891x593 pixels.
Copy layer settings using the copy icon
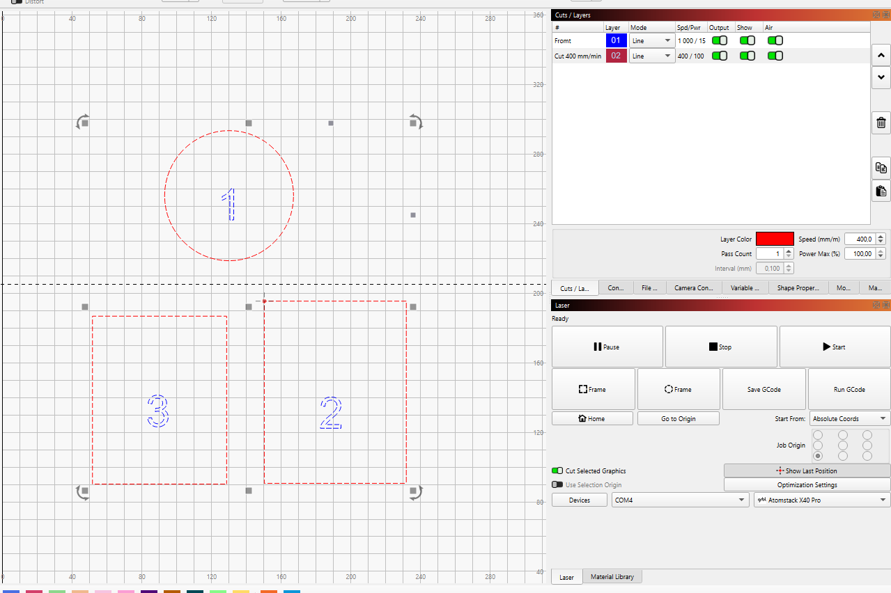[881, 168]
